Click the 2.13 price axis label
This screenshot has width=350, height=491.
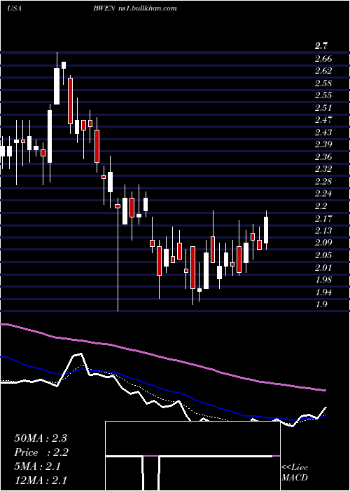[323, 230]
